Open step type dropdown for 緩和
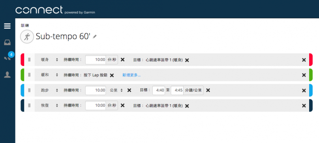The height and width of the screenshot is (143, 319). [x=49, y=75]
